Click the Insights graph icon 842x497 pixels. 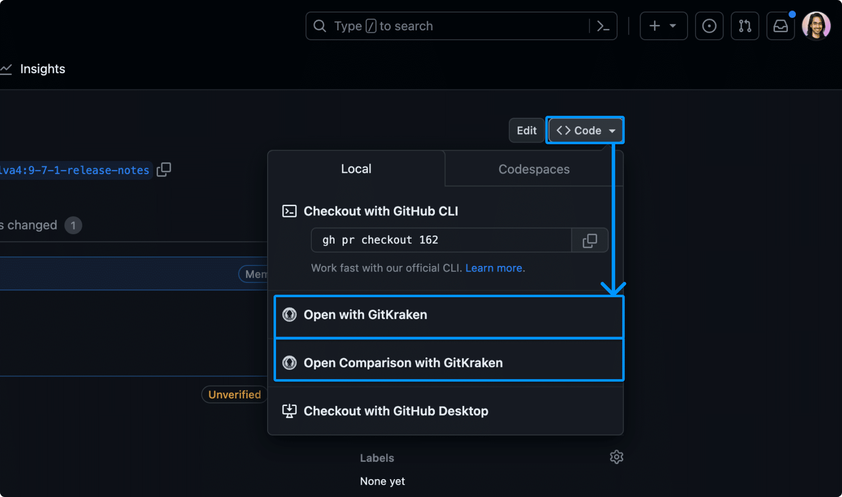7,69
